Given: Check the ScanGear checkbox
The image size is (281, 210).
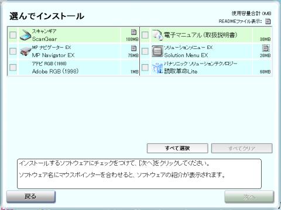Looking at the screenshot, I should [13, 35].
